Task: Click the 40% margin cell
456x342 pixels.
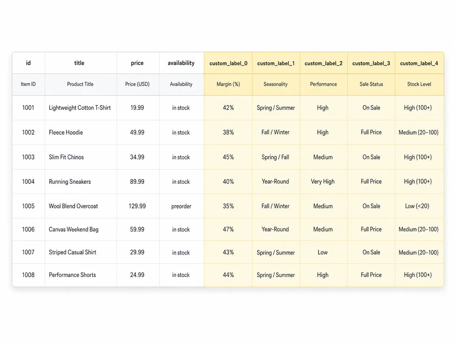Action: coord(228,181)
